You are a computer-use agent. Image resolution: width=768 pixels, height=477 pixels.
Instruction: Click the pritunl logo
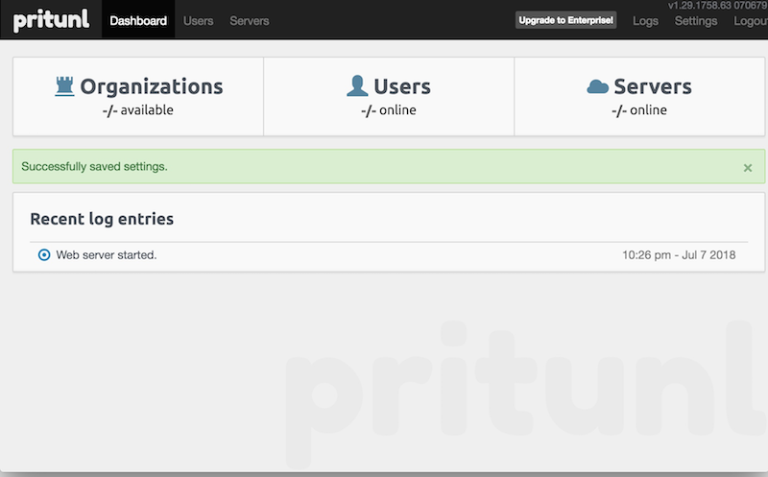click(52, 20)
